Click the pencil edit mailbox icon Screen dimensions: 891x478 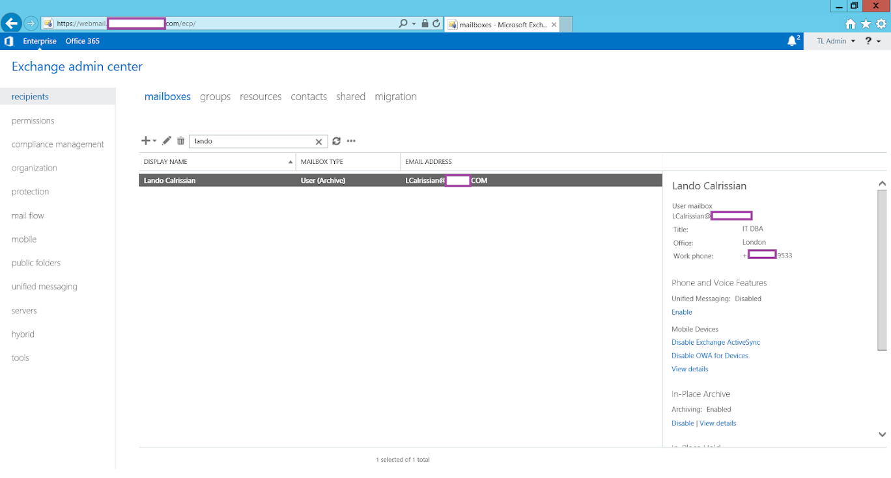(167, 140)
